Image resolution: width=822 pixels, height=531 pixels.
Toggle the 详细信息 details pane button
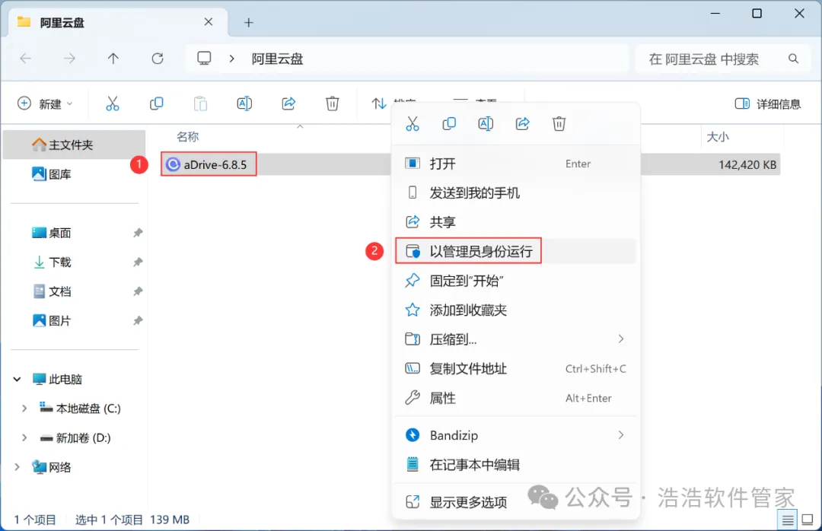point(767,103)
